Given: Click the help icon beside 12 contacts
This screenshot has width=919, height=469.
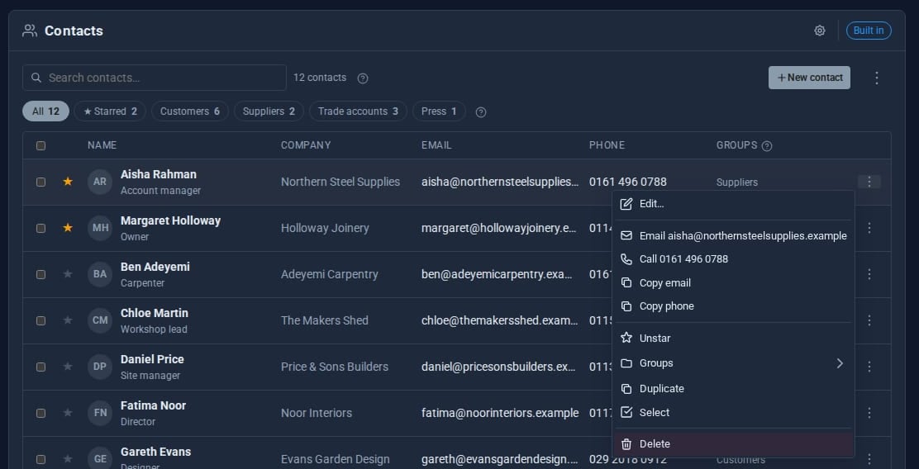Looking at the screenshot, I should pyautogui.click(x=363, y=78).
